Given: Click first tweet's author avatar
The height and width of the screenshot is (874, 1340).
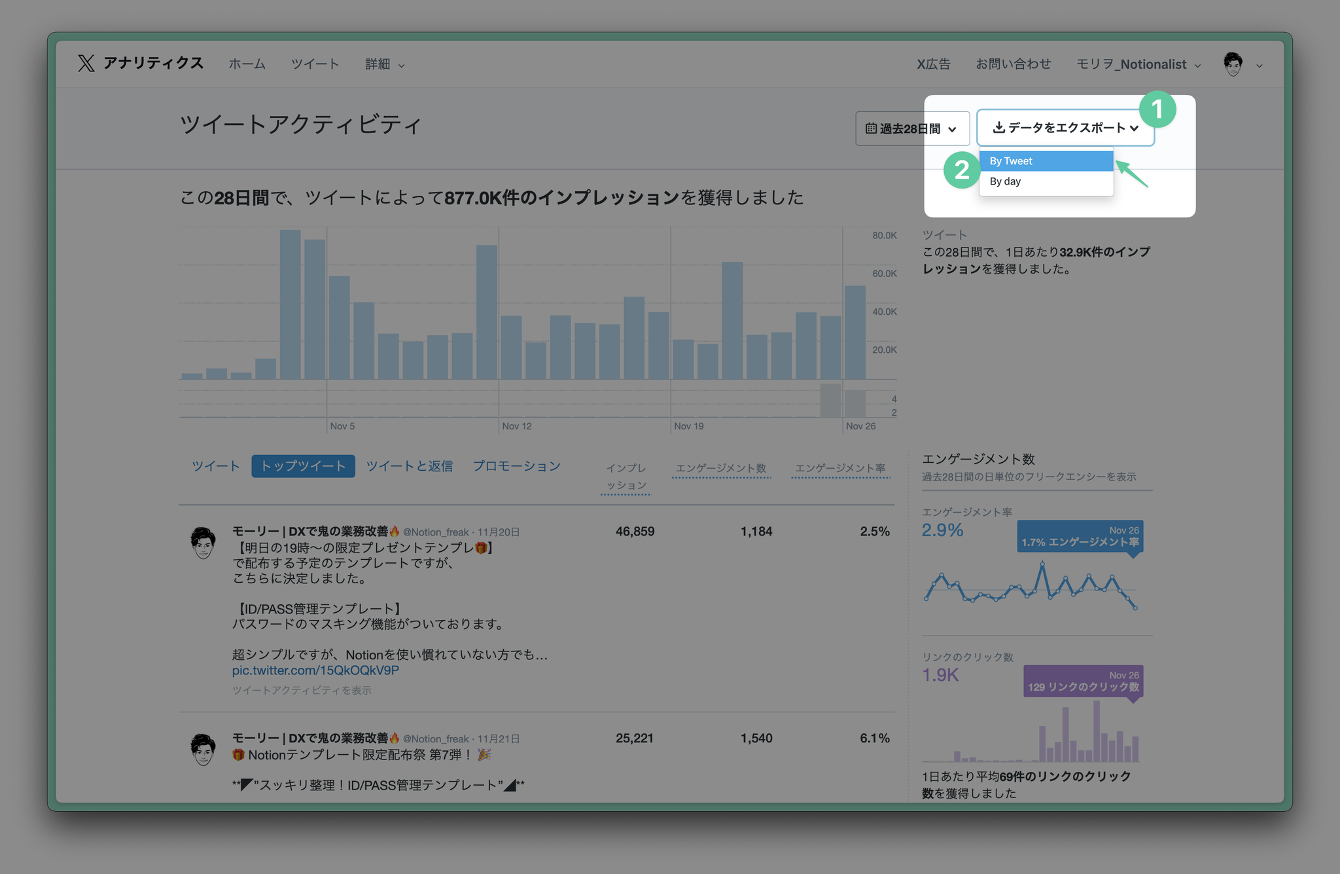Looking at the screenshot, I should click(x=203, y=543).
